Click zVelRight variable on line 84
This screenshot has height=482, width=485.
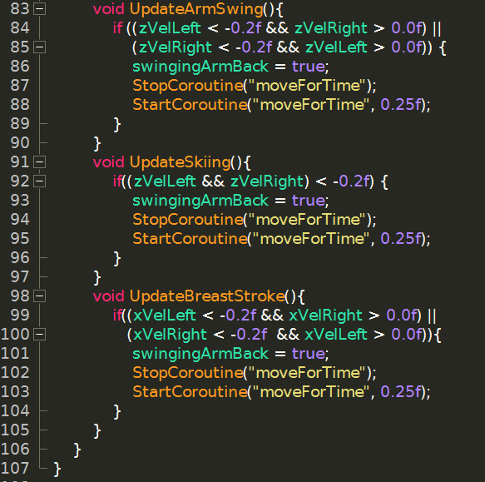[330, 29]
